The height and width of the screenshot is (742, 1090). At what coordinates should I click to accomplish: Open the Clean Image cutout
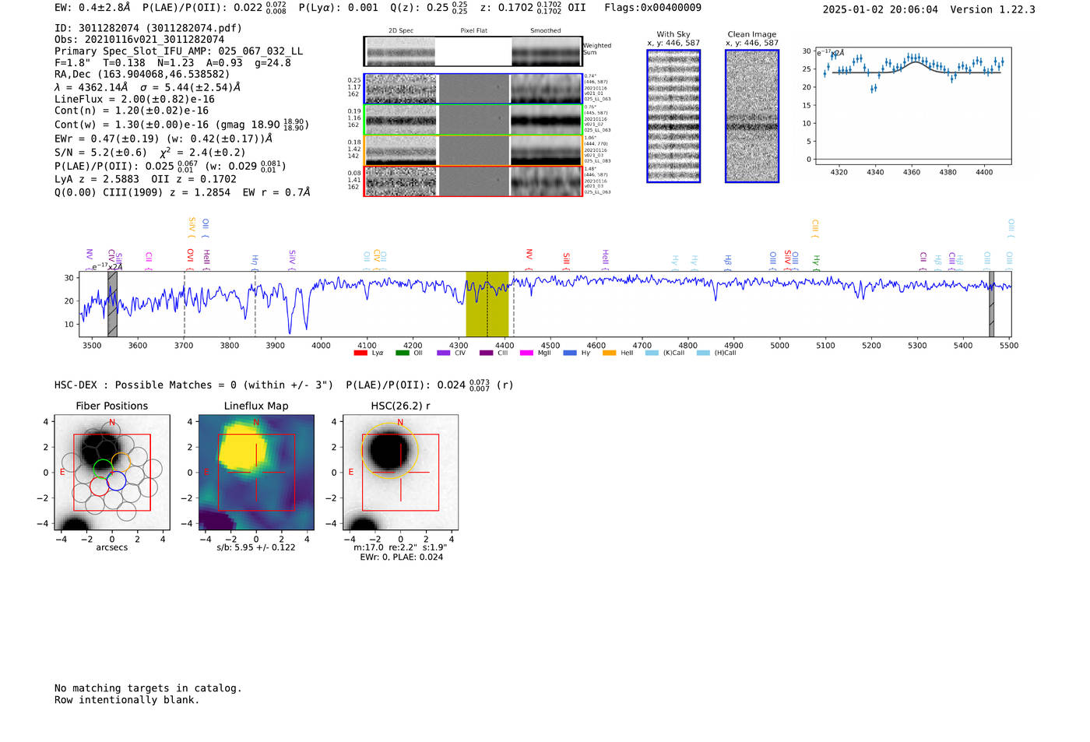(x=751, y=116)
